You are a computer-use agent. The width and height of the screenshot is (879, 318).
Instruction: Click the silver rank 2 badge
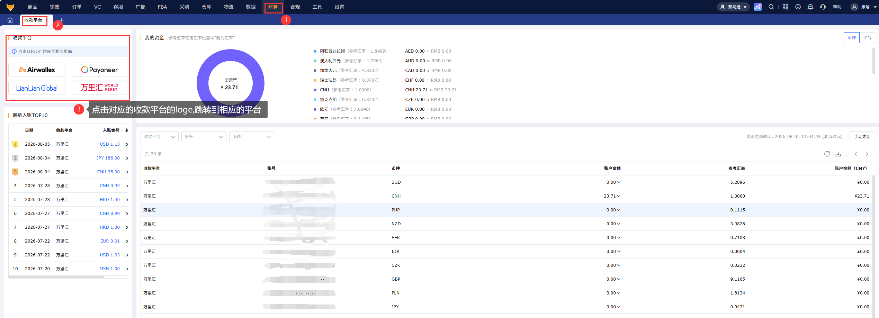[15, 158]
